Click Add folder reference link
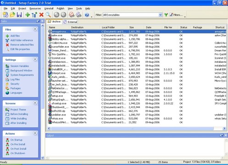This screenshot has height=165, width=228. point(22,40)
